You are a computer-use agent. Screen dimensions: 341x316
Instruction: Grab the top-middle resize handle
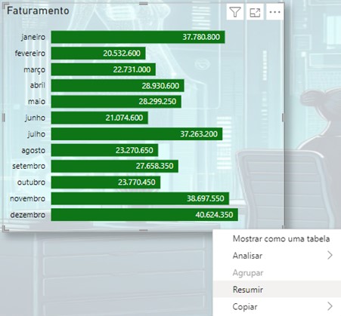[x=144, y=4]
